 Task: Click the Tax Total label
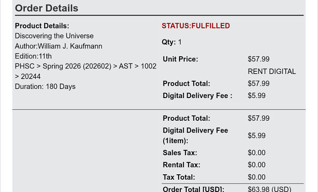click(x=179, y=177)
